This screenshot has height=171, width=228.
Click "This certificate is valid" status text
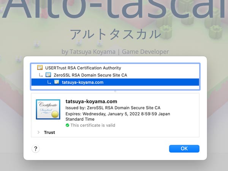93,125
